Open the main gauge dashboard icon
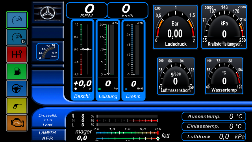Viewport: 252px width, 142px height. tap(17, 20)
